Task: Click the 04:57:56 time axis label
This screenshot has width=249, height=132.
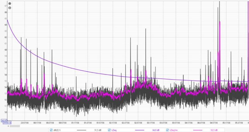Action: coord(214,123)
